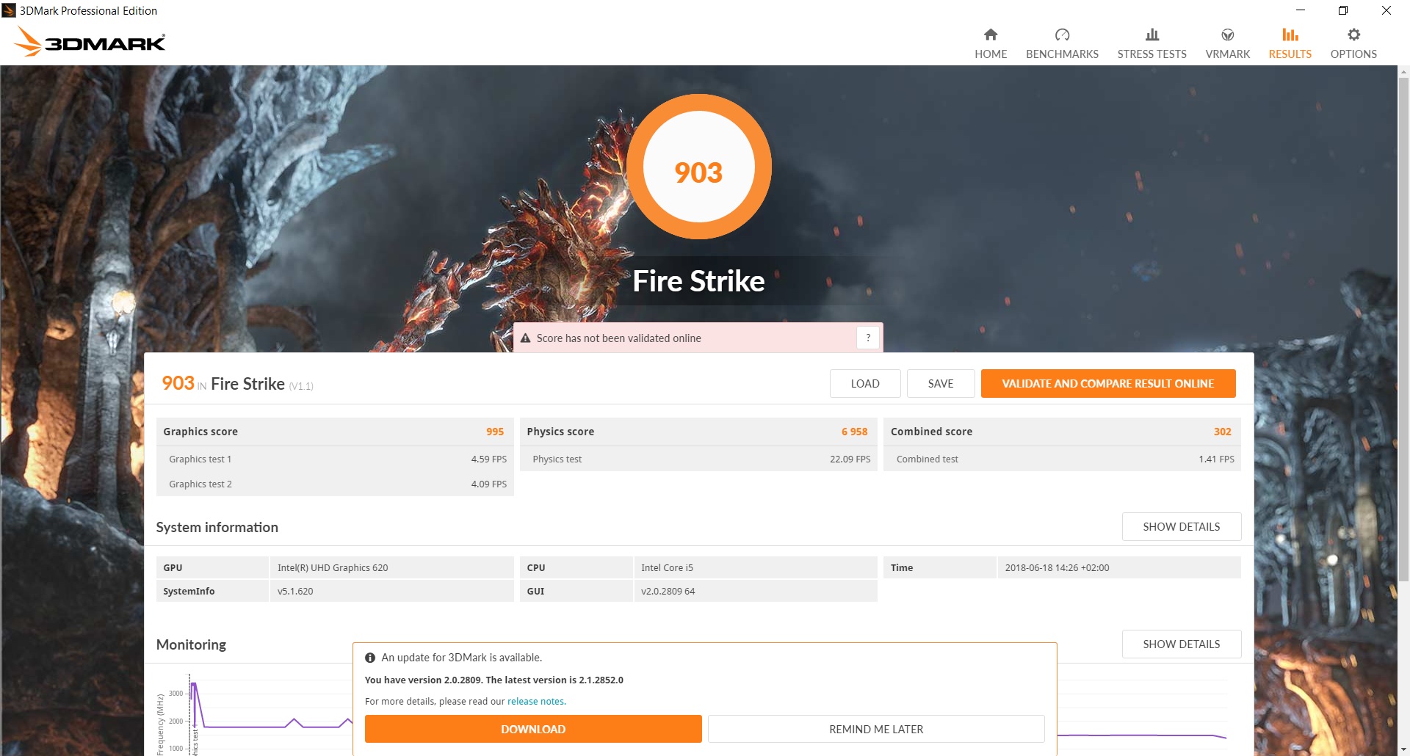Show details for Monitoring
The height and width of the screenshot is (756, 1410).
click(1182, 644)
